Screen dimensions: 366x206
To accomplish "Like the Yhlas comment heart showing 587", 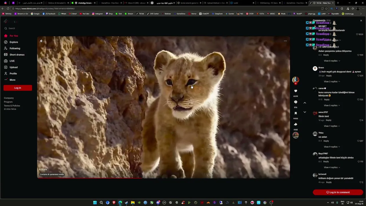I will click(358, 141).
